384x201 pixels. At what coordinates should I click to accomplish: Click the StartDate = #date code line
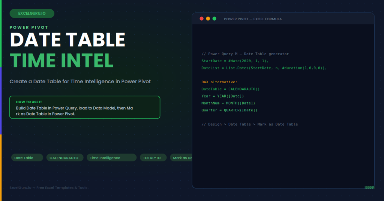pos(235,61)
